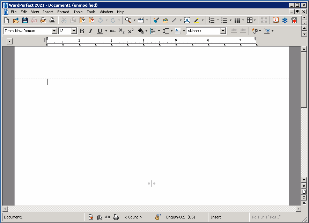Apply Superscript formatting icon
The height and width of the screenshot is (223, 309).
[131, 31]
